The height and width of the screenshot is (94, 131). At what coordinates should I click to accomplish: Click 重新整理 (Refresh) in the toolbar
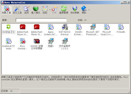[x=64, y=10]
